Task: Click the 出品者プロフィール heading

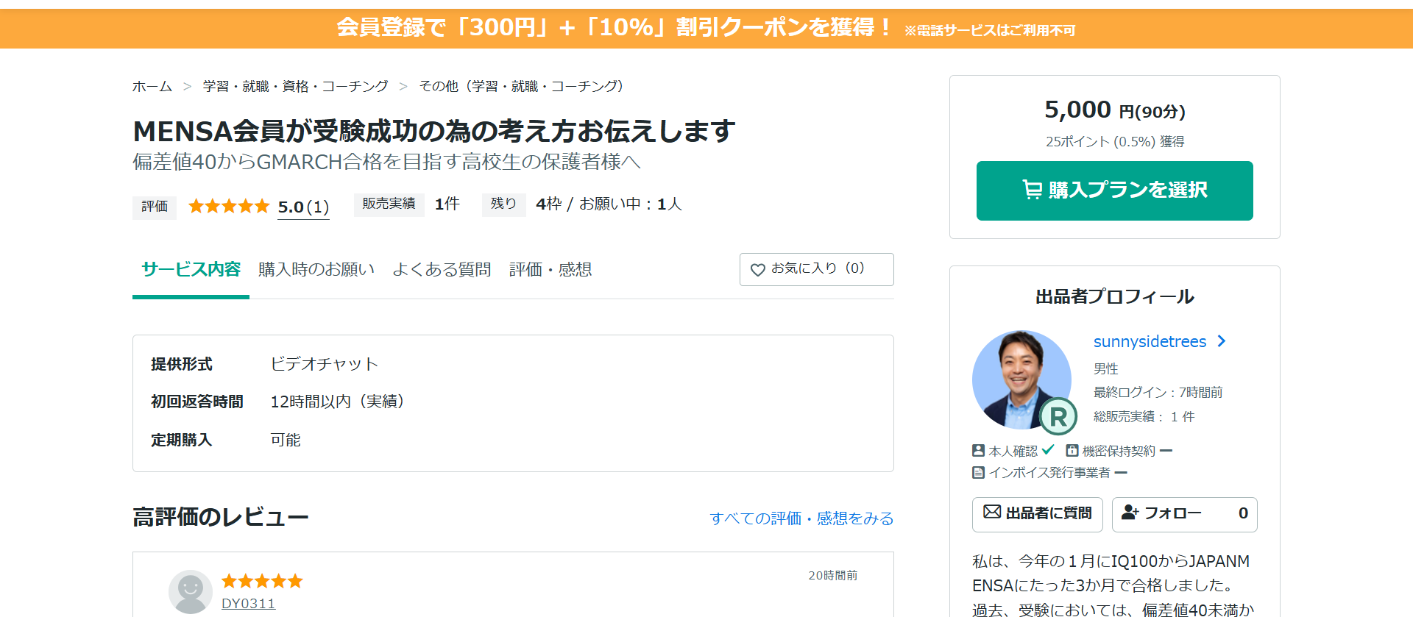Action: (x=1114, y=296)
